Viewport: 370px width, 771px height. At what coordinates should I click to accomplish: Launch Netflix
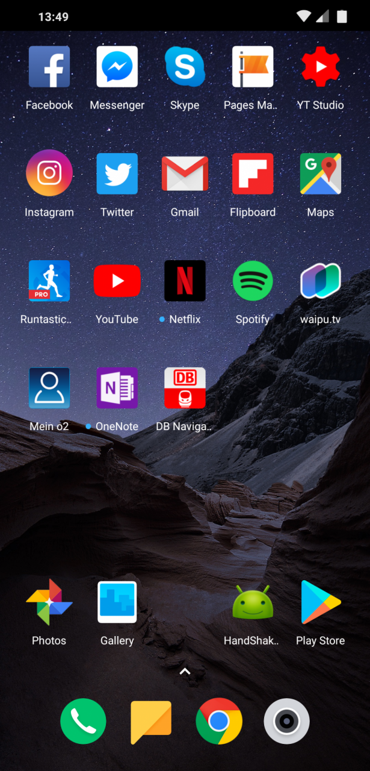click(185, 281)
